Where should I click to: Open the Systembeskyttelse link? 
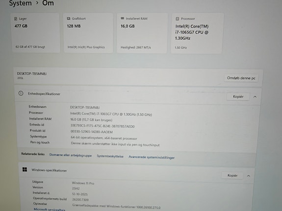tap(110, 156)
